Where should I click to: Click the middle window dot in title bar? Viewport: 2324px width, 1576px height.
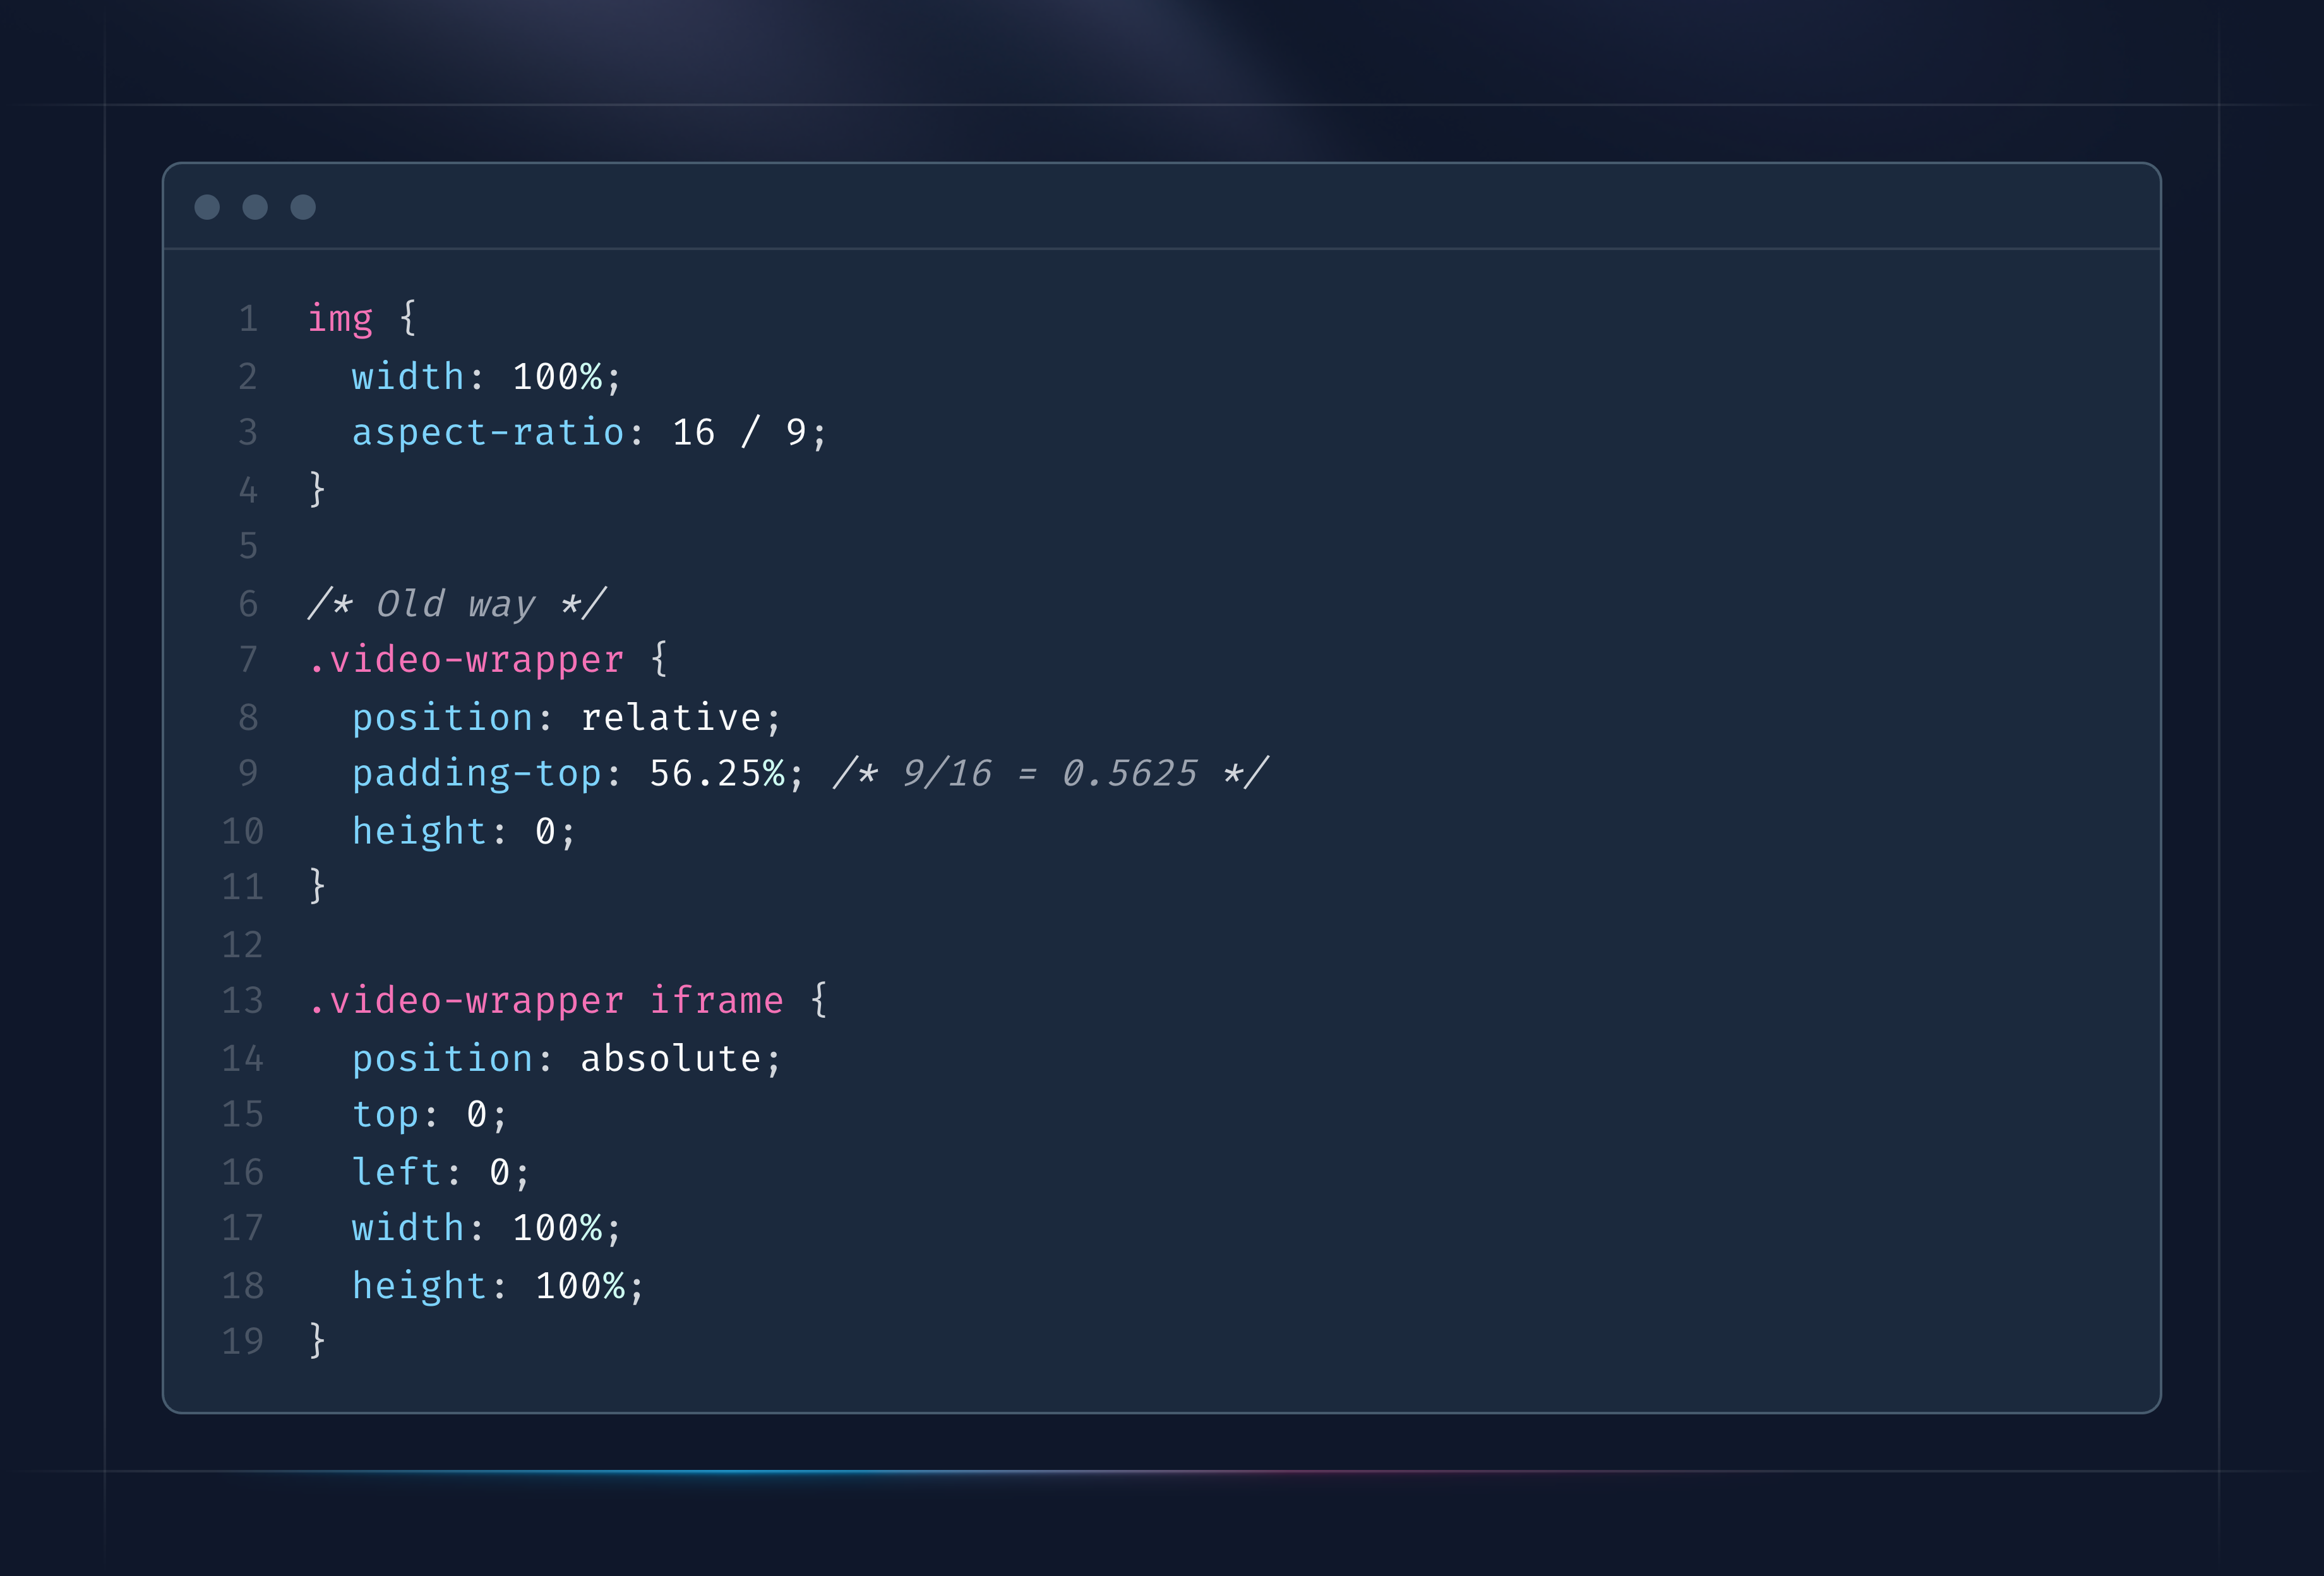click(255, 207)
